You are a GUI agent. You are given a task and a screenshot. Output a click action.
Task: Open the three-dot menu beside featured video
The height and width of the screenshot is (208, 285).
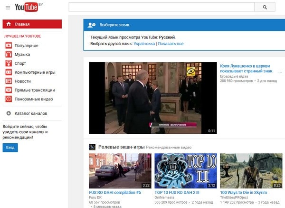click(x=280, y=72)
